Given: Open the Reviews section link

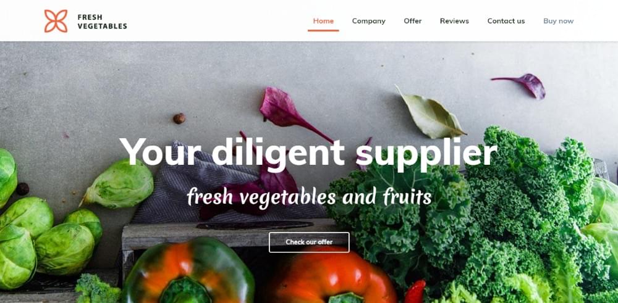Looking at the screenshot, I should point(454,21).
